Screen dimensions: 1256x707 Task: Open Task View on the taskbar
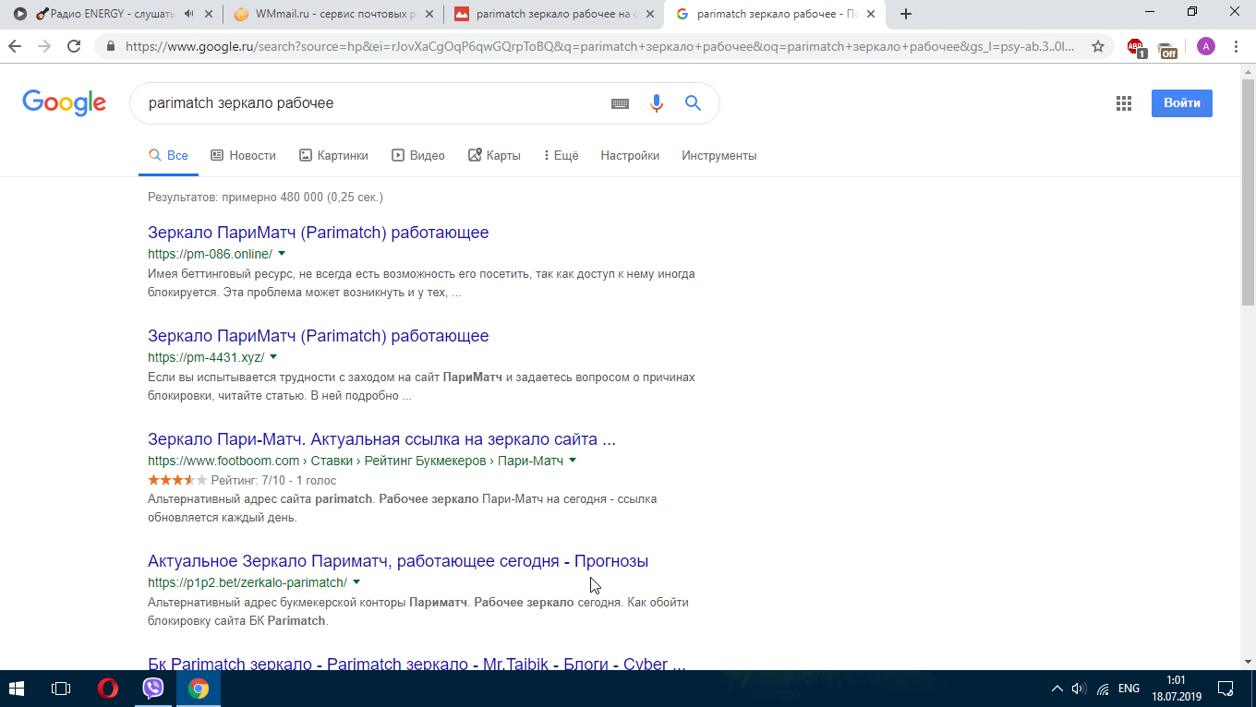61,689
